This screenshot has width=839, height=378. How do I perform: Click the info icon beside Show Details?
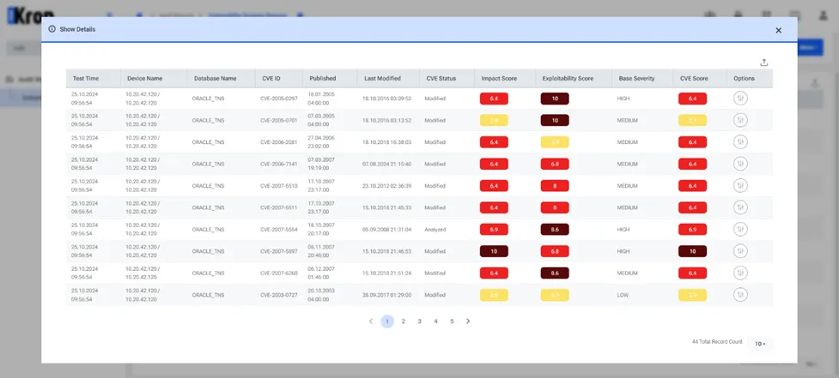[52, 29]
